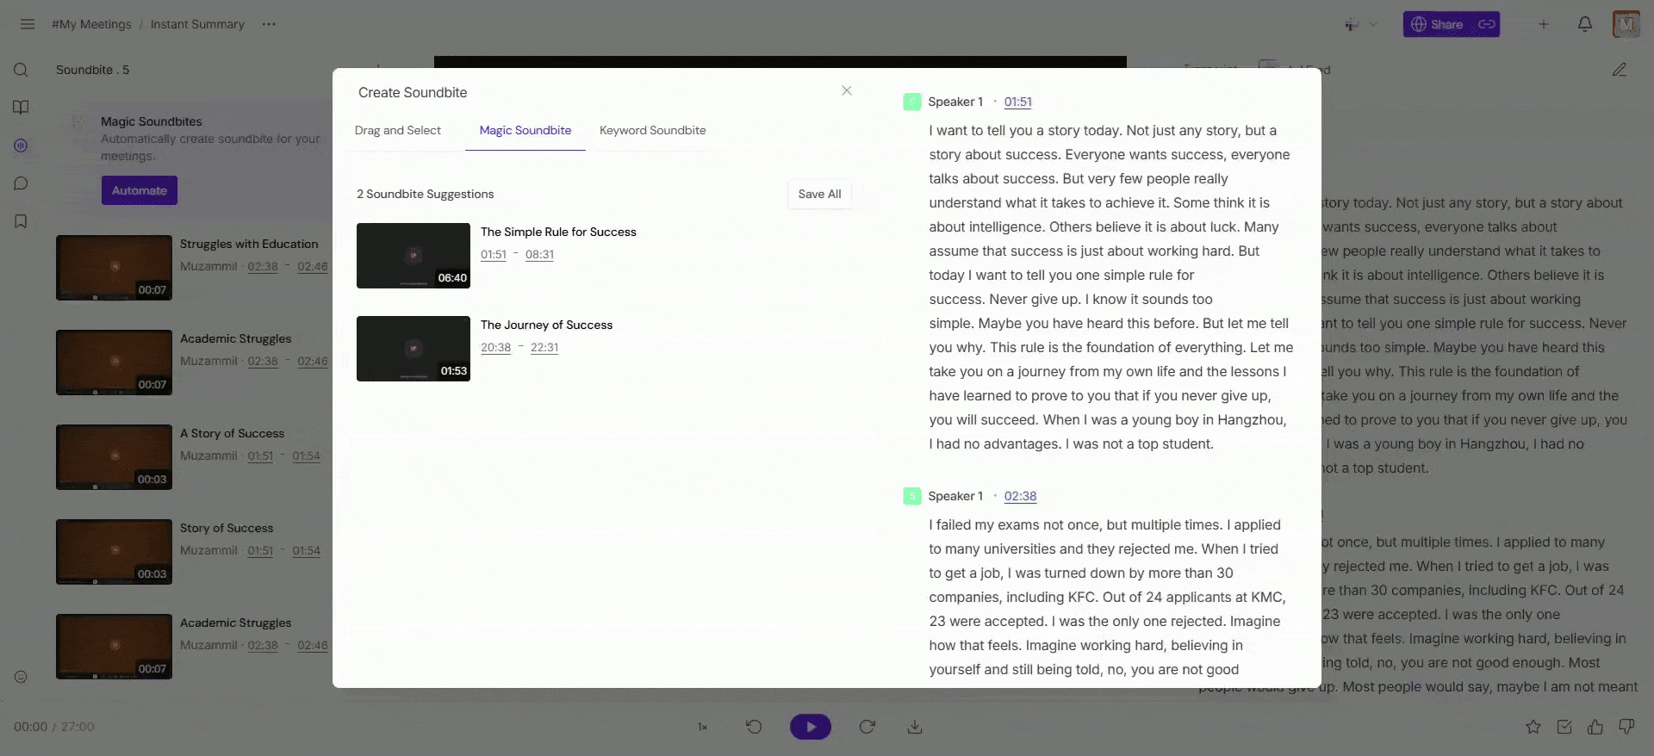Copy link icon next to Share
This screenshot has height=756, width=1654.
[x=1487, y=24]
